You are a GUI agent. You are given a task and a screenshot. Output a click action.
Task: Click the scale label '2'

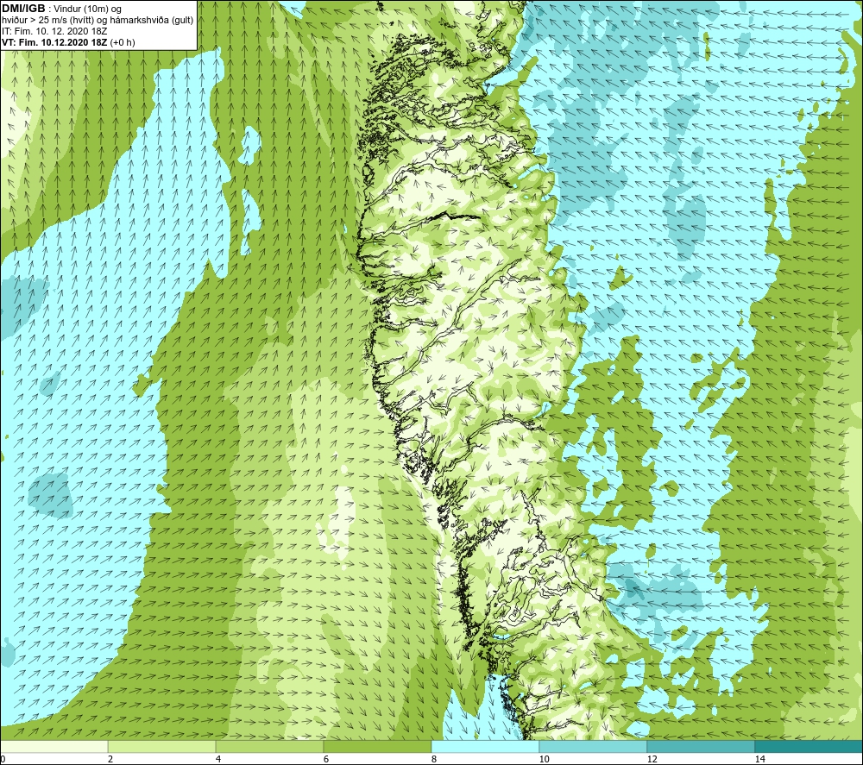[x=110, y=759]
